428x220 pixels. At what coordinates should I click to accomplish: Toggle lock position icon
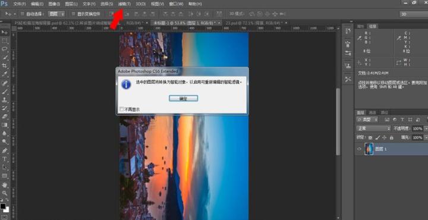[x=385, y=137]
